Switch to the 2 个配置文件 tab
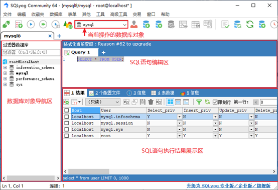 104,92
